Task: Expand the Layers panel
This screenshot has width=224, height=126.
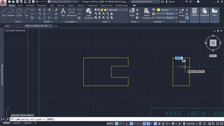Action: 106,22
